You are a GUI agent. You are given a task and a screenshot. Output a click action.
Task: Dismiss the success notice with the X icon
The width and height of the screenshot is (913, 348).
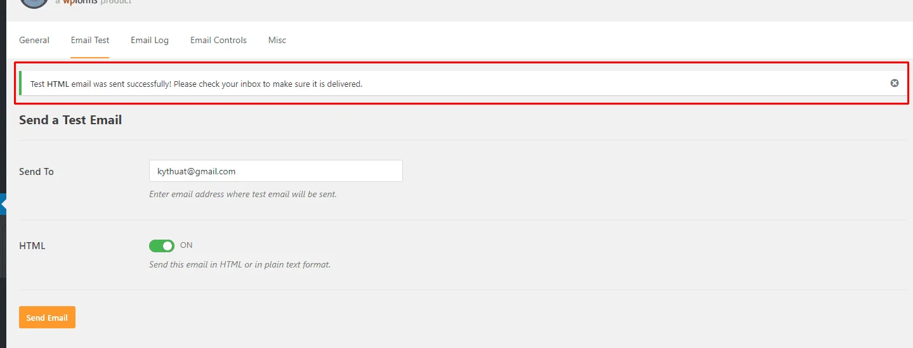coord(894,83)
